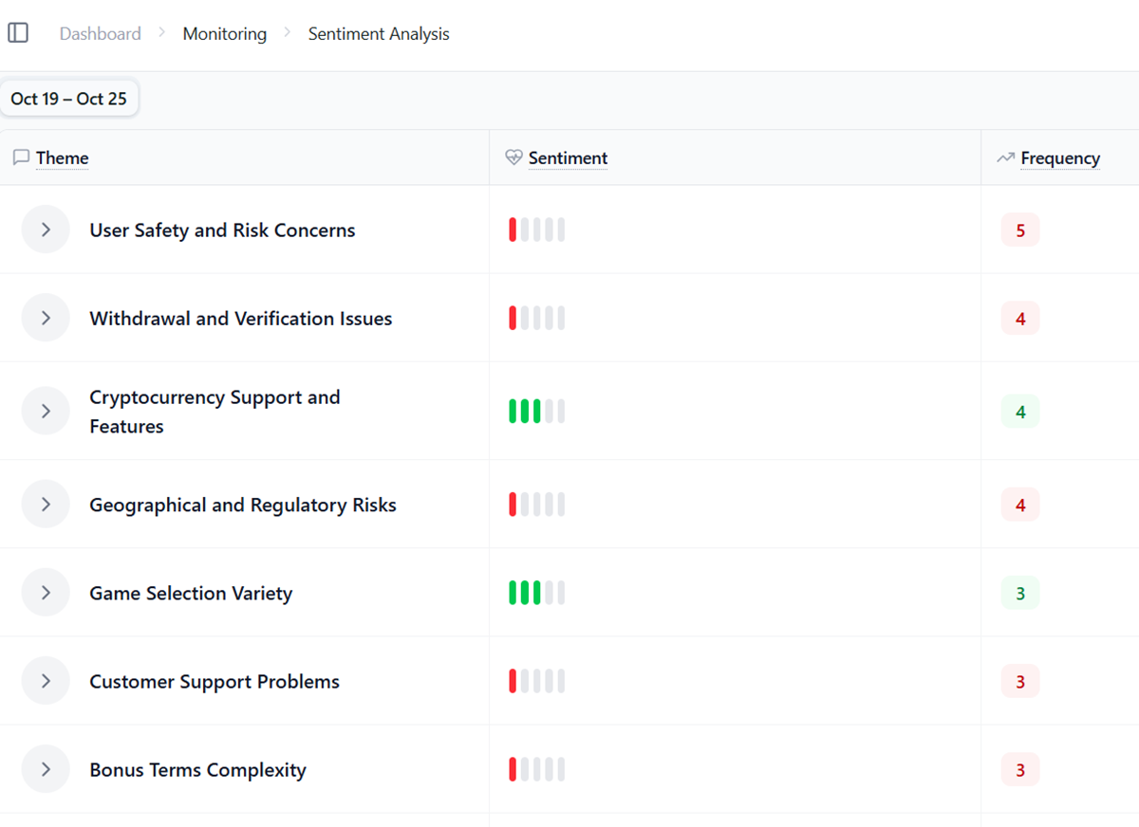
Task: Sort by the Frequency column header
Action: pos(1060,158)
